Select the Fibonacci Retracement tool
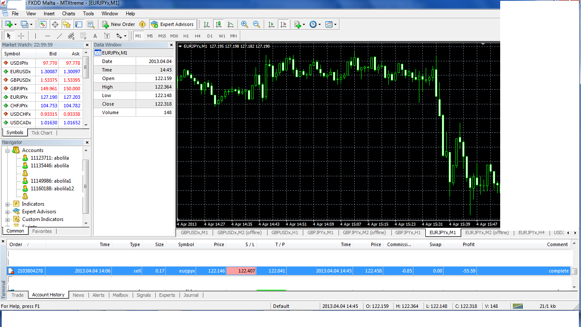The width and height of the screenshot is (581, 327). [x=83, y=36]
